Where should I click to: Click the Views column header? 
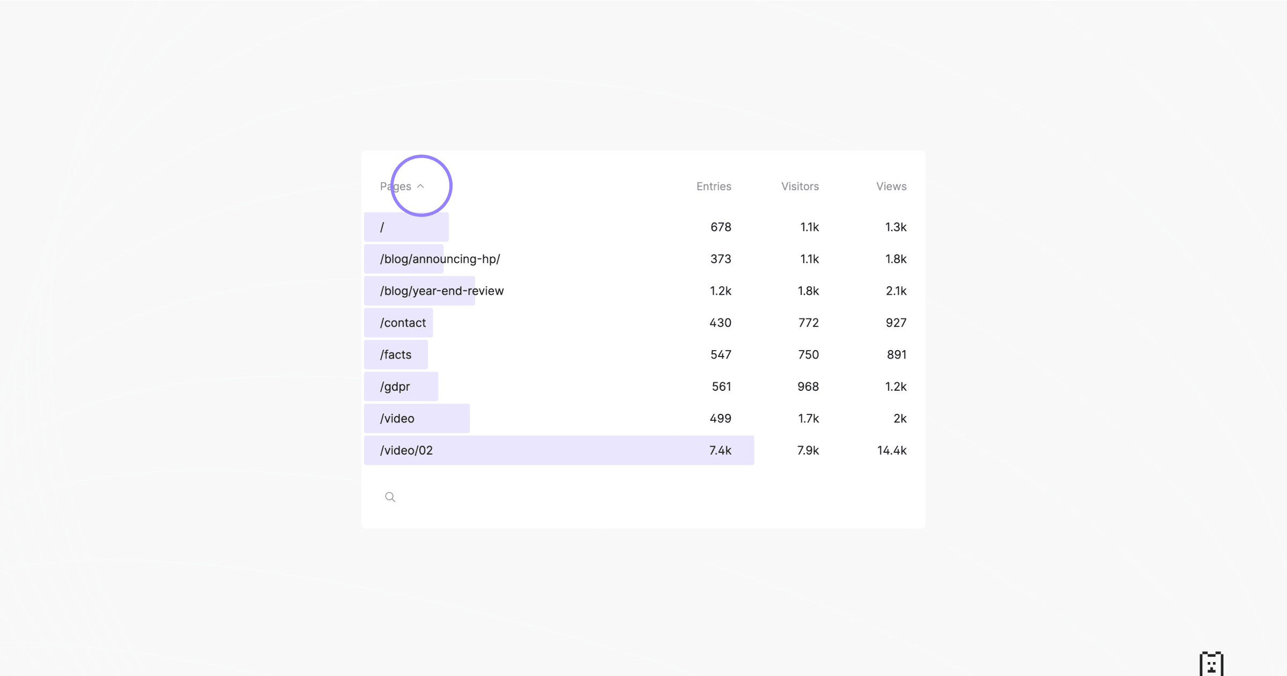click(891, 186)
